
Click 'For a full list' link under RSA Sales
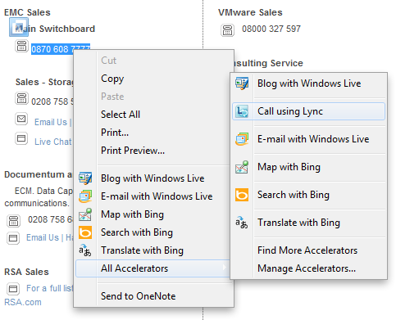[50, 288]
